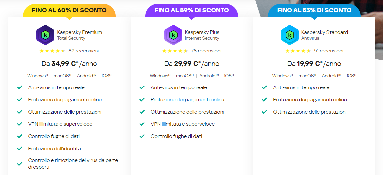Click the Kaspersky Standard hexagon logo
Screen dimensions: 383x175
[x=290, y=35]
